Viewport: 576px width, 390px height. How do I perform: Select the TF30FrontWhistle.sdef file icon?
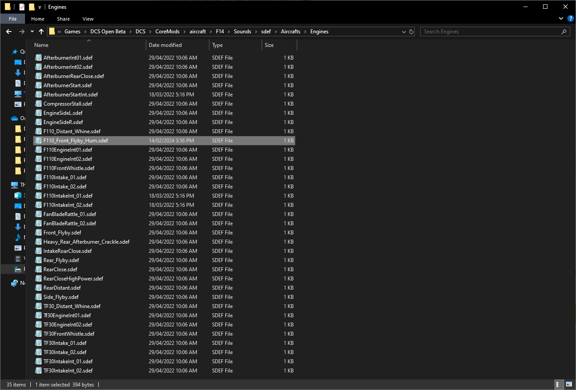point(38,334)
